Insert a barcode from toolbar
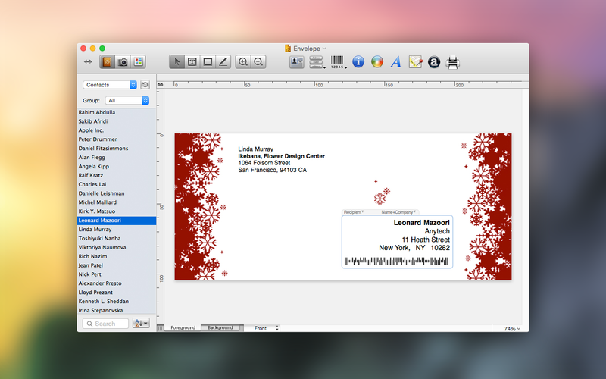This screenshot has height=379, width=606. [x=337, y=62]
